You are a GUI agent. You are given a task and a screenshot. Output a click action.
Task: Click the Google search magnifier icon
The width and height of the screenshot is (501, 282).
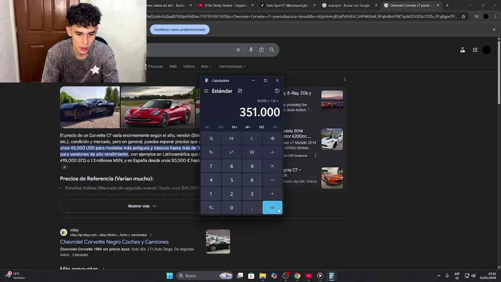(x=272, y=50)
